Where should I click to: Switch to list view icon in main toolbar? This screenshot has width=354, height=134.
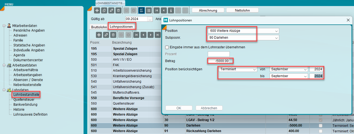[x=149, y=10]
